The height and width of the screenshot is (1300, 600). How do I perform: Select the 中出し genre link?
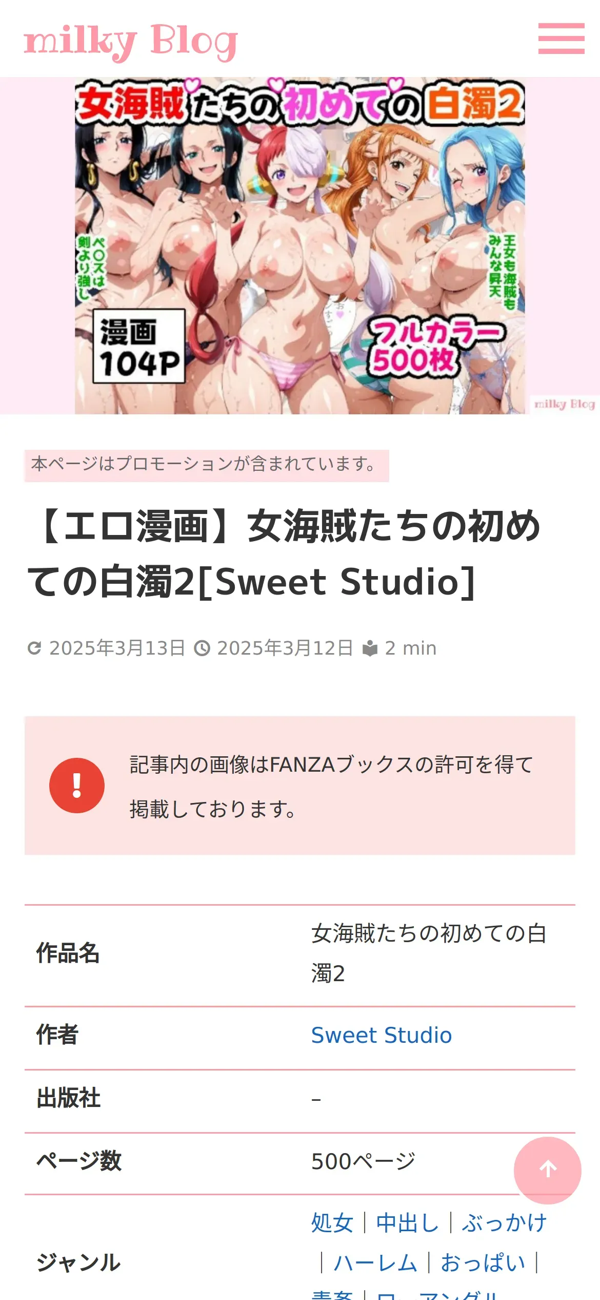coord(408,1222)
